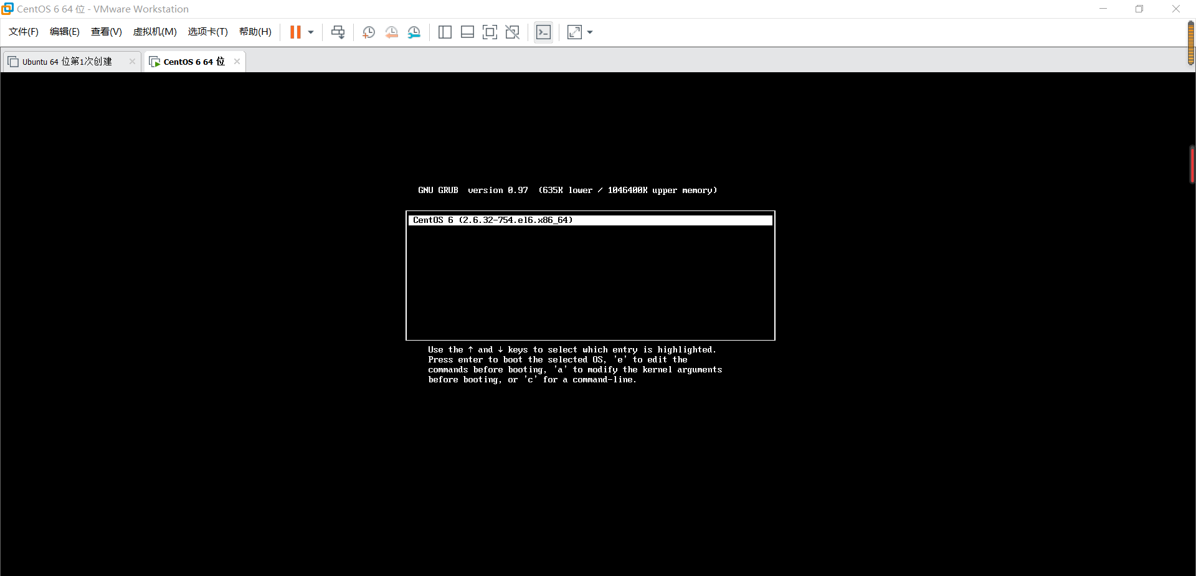Minimize the VMware Workstation window
Screen dimensions: 1196x576
pos(1103,9)
